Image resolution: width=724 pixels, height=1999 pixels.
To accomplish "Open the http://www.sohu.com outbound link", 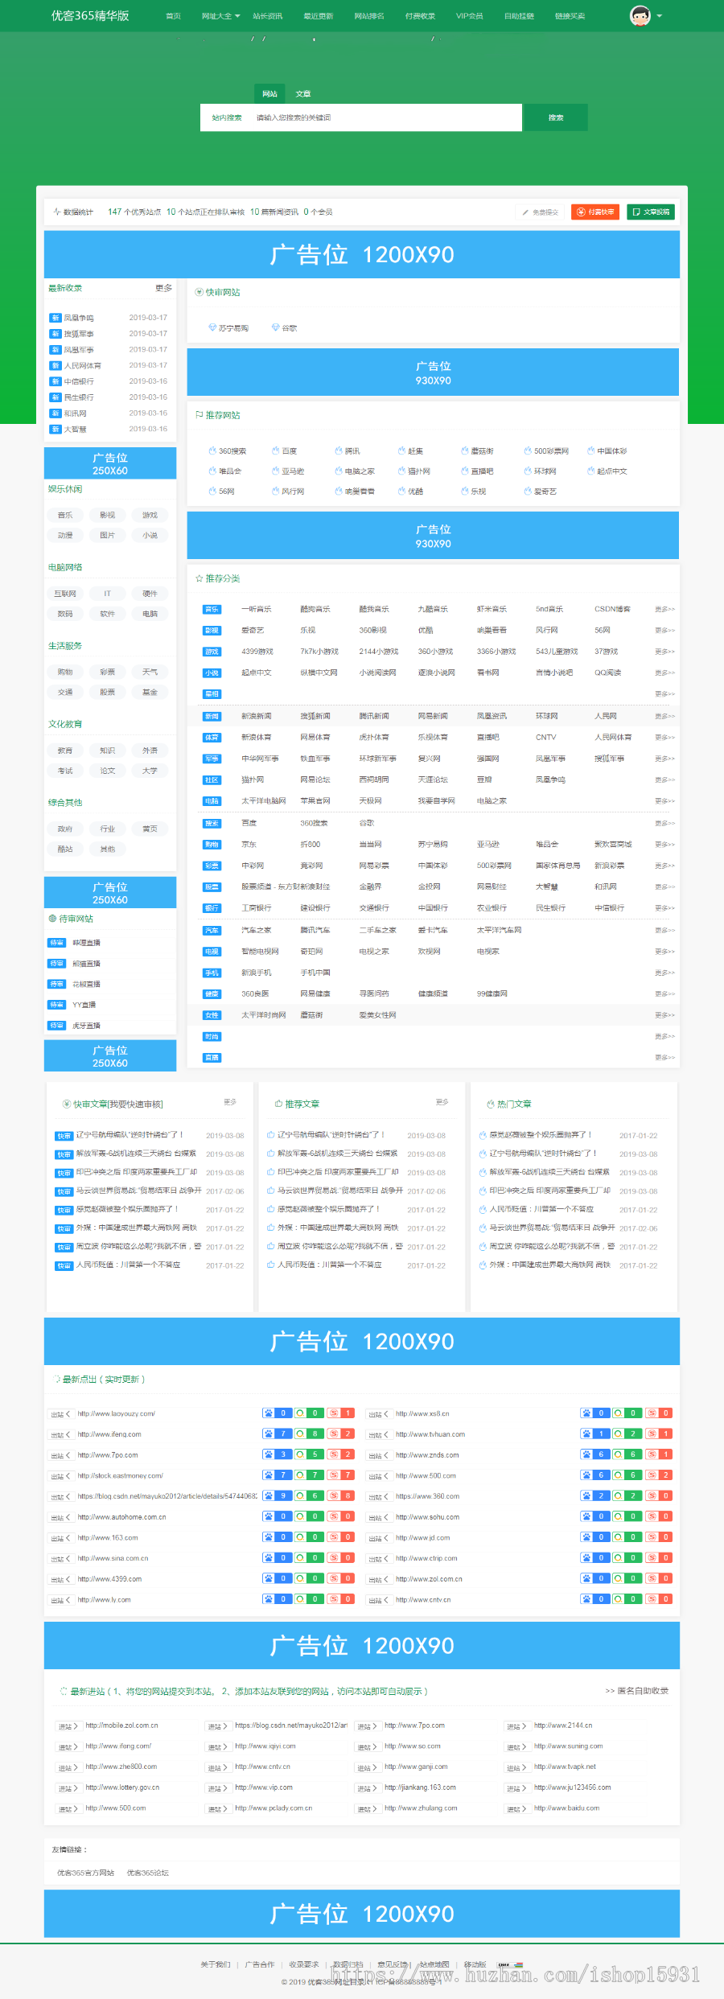I will pyautogui.click(x=427, y=1517).
